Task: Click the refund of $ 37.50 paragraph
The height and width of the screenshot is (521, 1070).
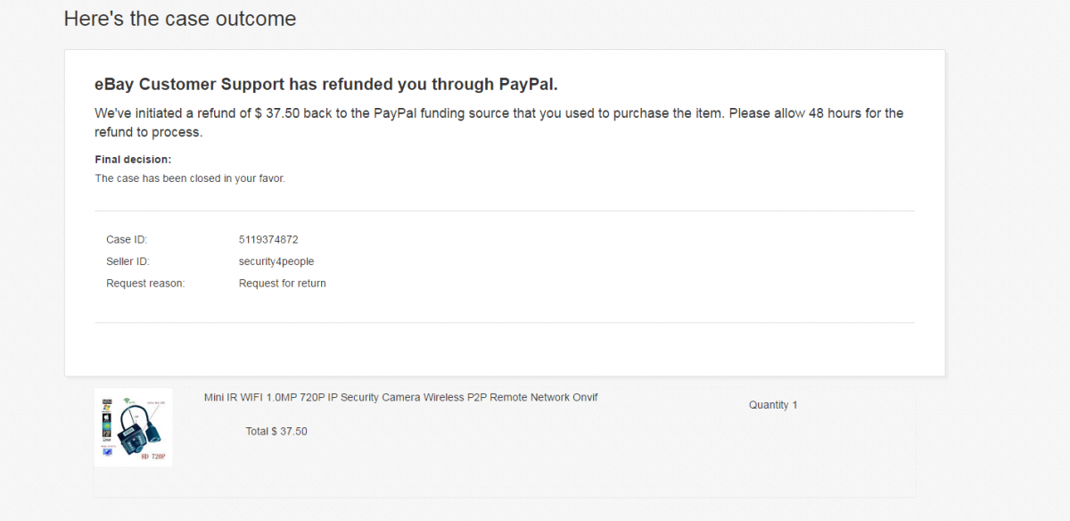Action: pyautogui.click(x=499, y=123)
